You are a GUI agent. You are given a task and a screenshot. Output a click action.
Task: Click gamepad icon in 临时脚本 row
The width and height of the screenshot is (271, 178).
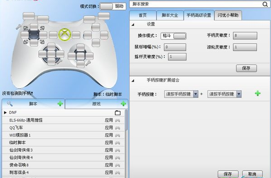click(x=118, y=143)
